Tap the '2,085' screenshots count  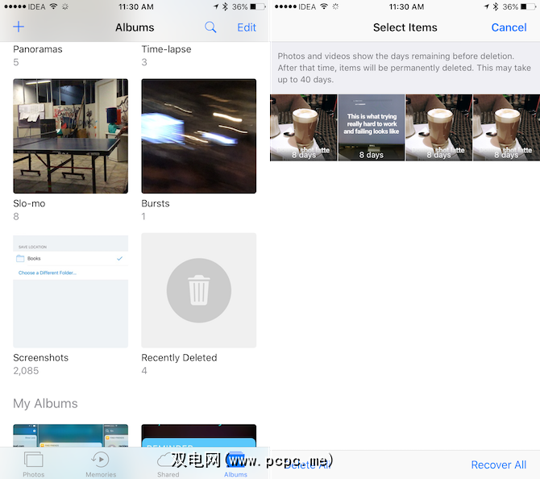click(x=26, y=371)
